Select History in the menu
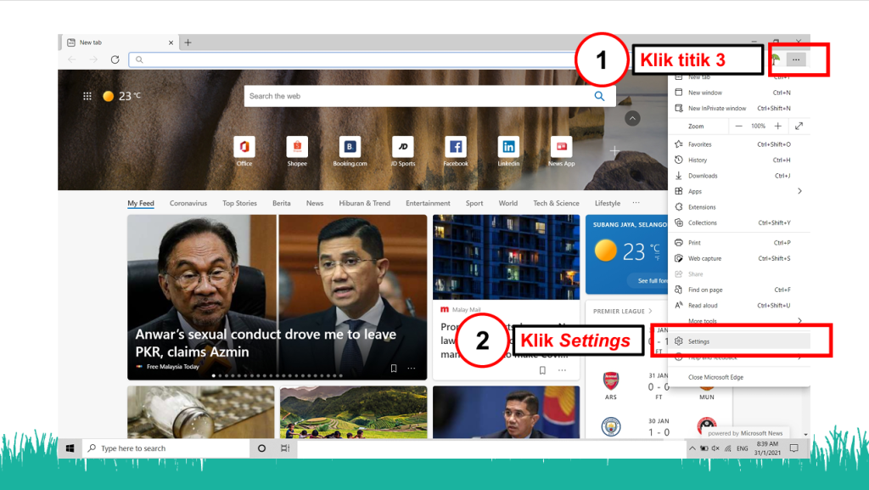This screenshot has width=869, height=490. [x=698, y=160]
